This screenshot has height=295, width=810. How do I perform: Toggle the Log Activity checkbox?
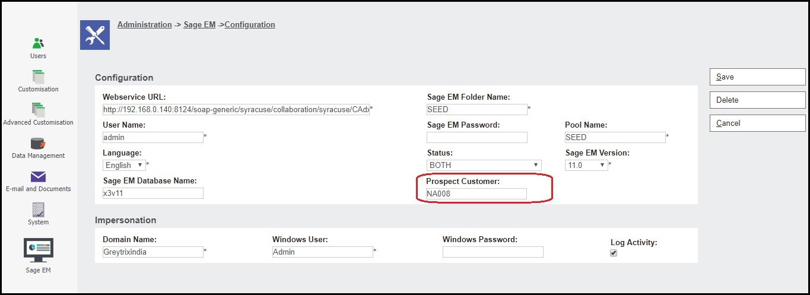point(614,253)
